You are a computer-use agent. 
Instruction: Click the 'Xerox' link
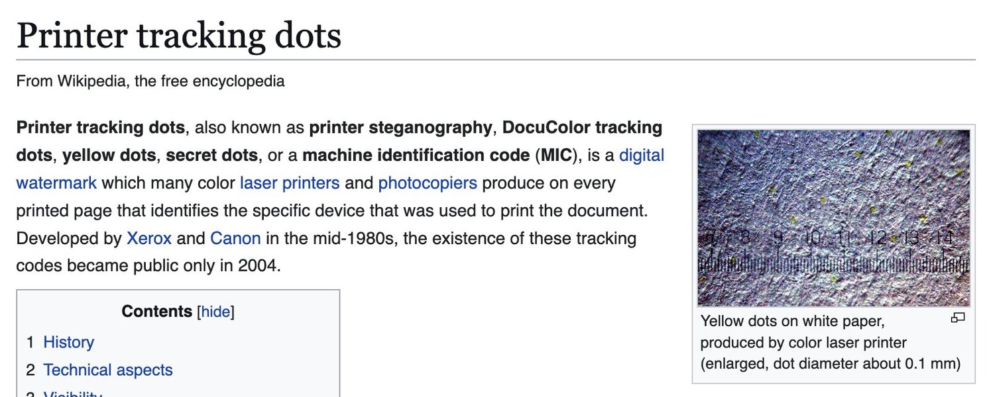(x=149, y=238)
